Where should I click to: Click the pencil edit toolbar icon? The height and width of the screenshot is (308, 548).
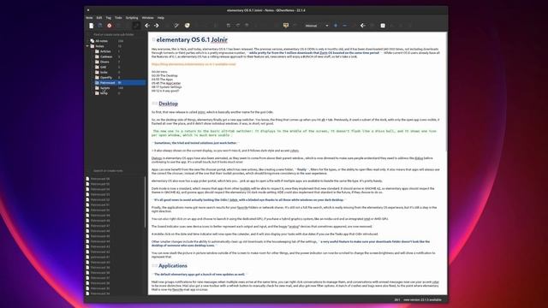point(176,26)
